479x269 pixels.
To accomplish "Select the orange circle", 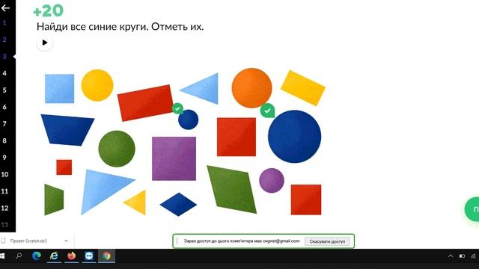I will pyautogui.click(x=251, y=88).
